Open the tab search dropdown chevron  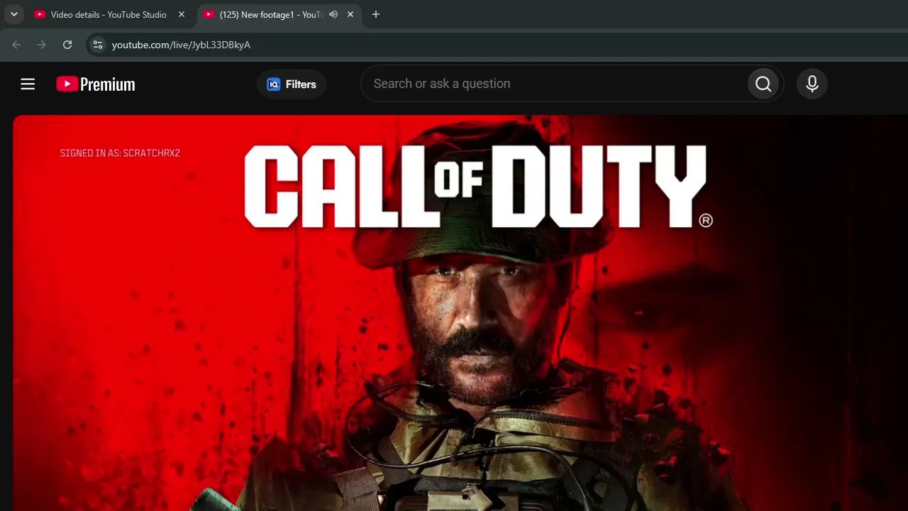[x=13, y=14]
